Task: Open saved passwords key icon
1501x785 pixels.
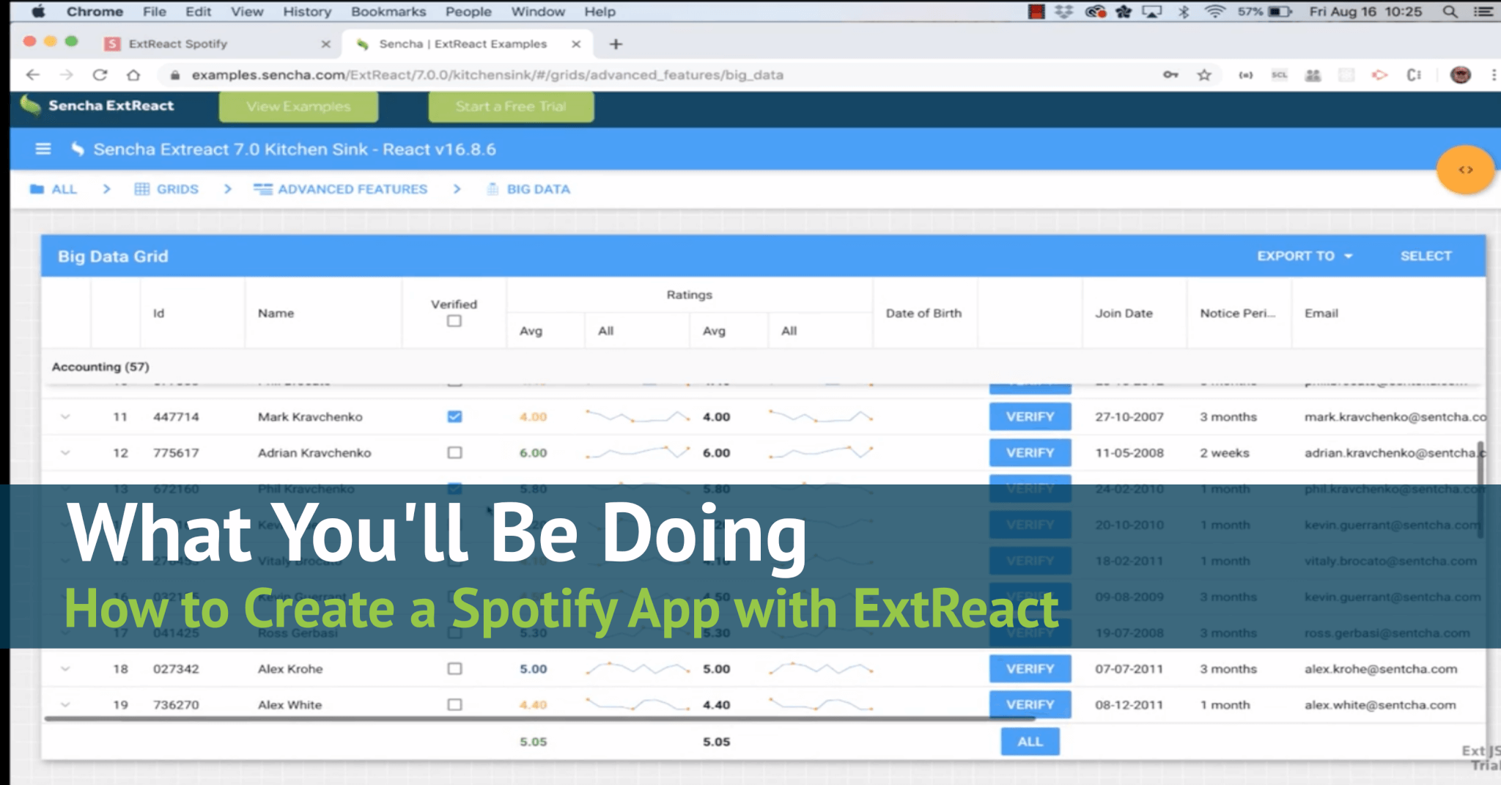Action: [x=1170, y=75]
